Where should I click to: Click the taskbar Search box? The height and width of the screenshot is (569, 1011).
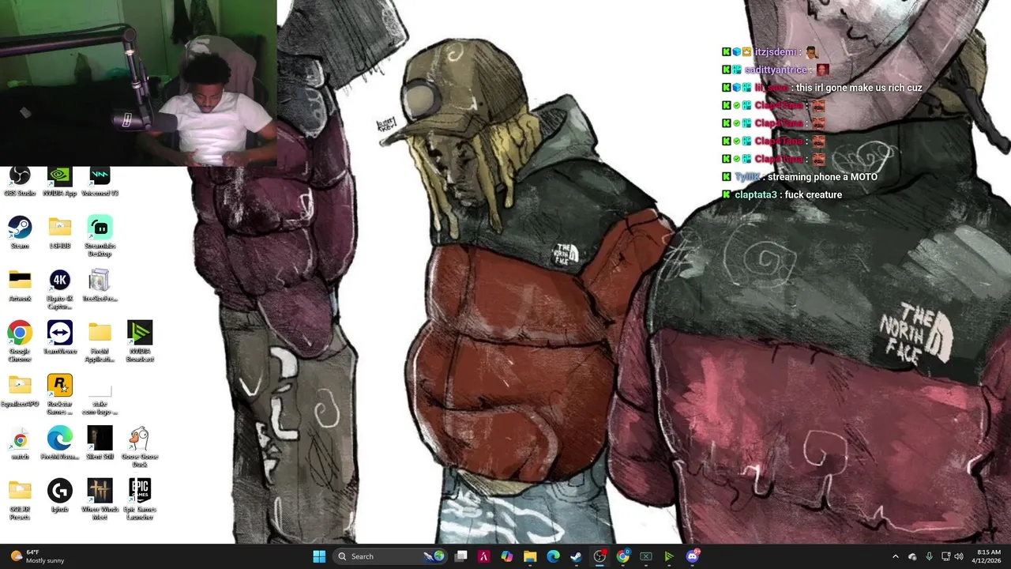point(390,556)
